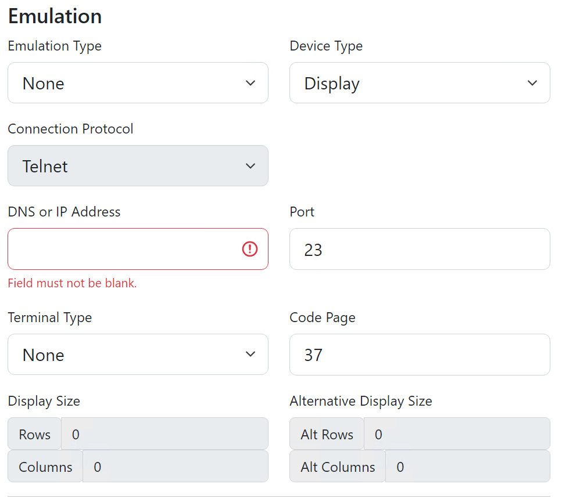Viewport: 562px width, 502px height.
Task: Focus the DNS or IP Address input
Action: (x=122, y=249)
